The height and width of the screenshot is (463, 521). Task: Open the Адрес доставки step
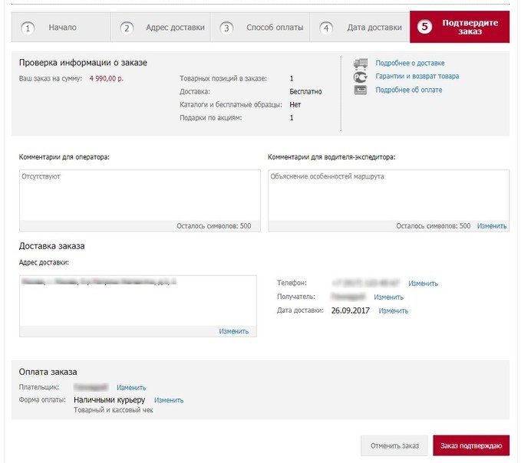(x=161, y=28)
